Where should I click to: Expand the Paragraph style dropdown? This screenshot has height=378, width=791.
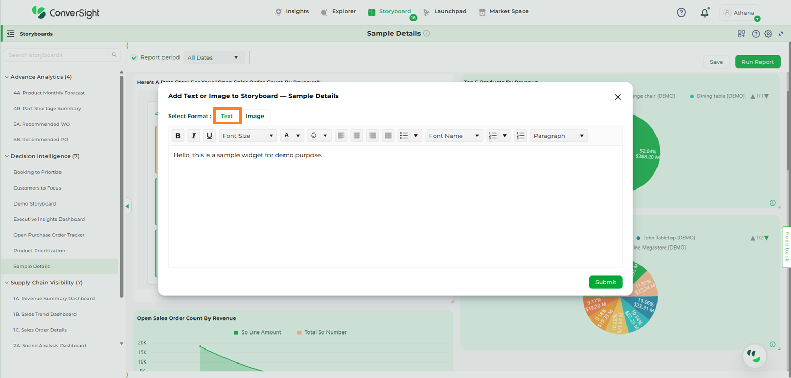pyautogui.click(x=559, y=136)
